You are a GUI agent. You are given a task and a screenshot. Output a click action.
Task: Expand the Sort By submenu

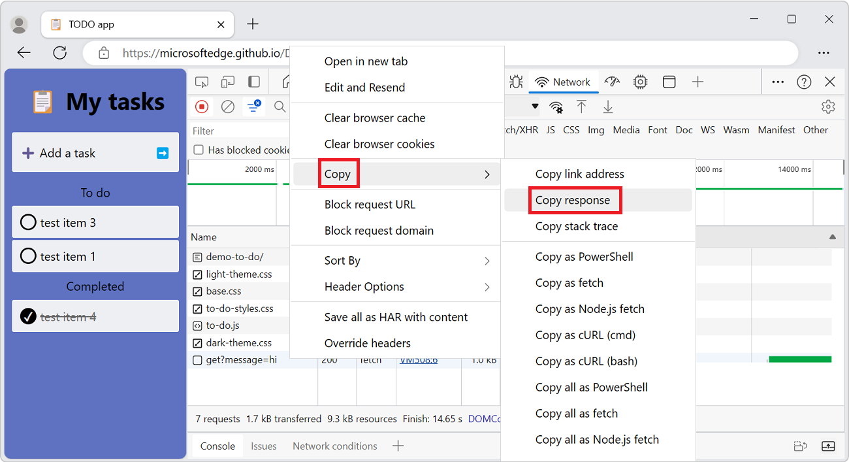point(342,260)
